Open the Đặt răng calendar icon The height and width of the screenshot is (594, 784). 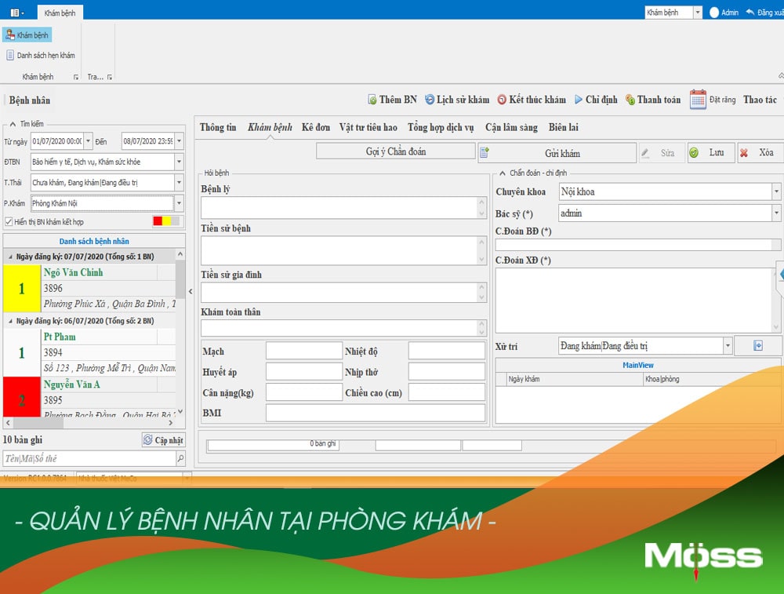click(698, 100)
